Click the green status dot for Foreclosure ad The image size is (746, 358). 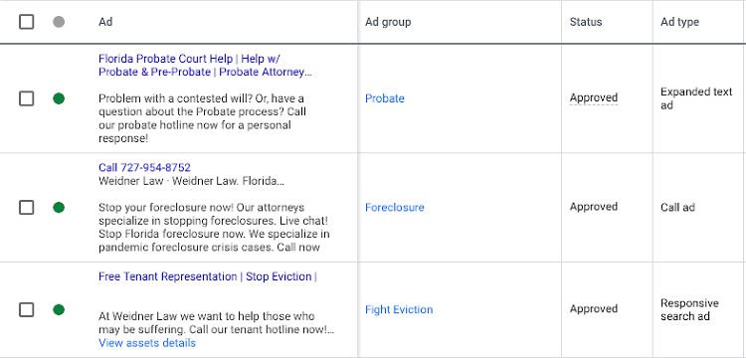coord(59,208)
